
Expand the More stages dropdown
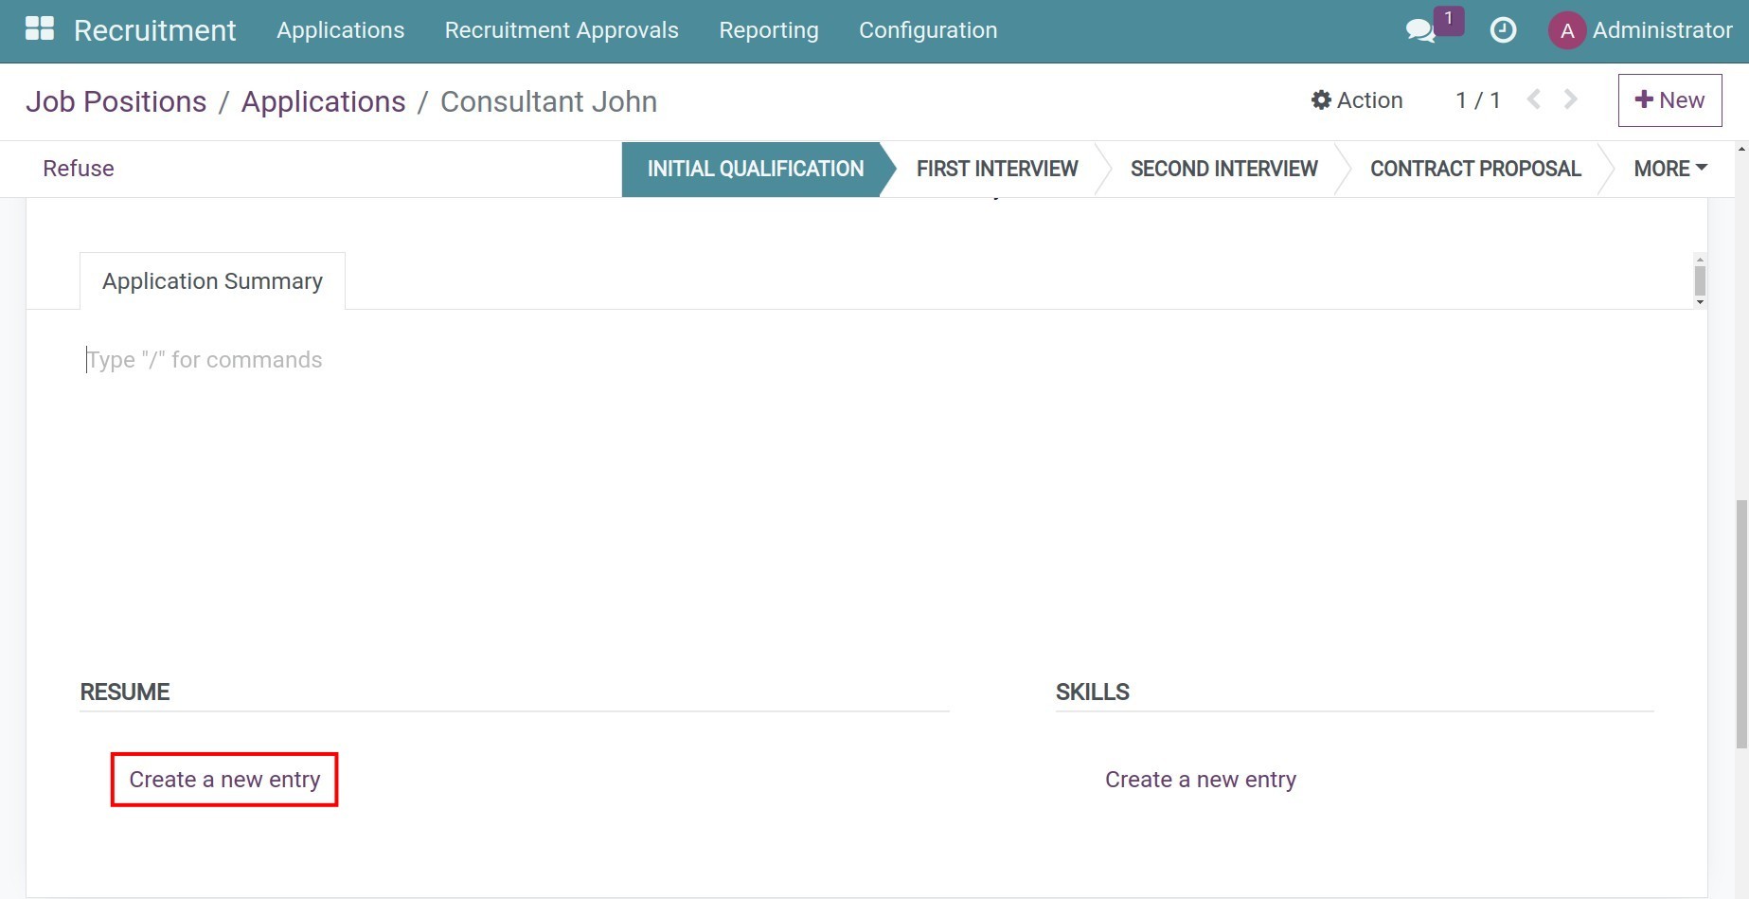(x=1669, y=169)
